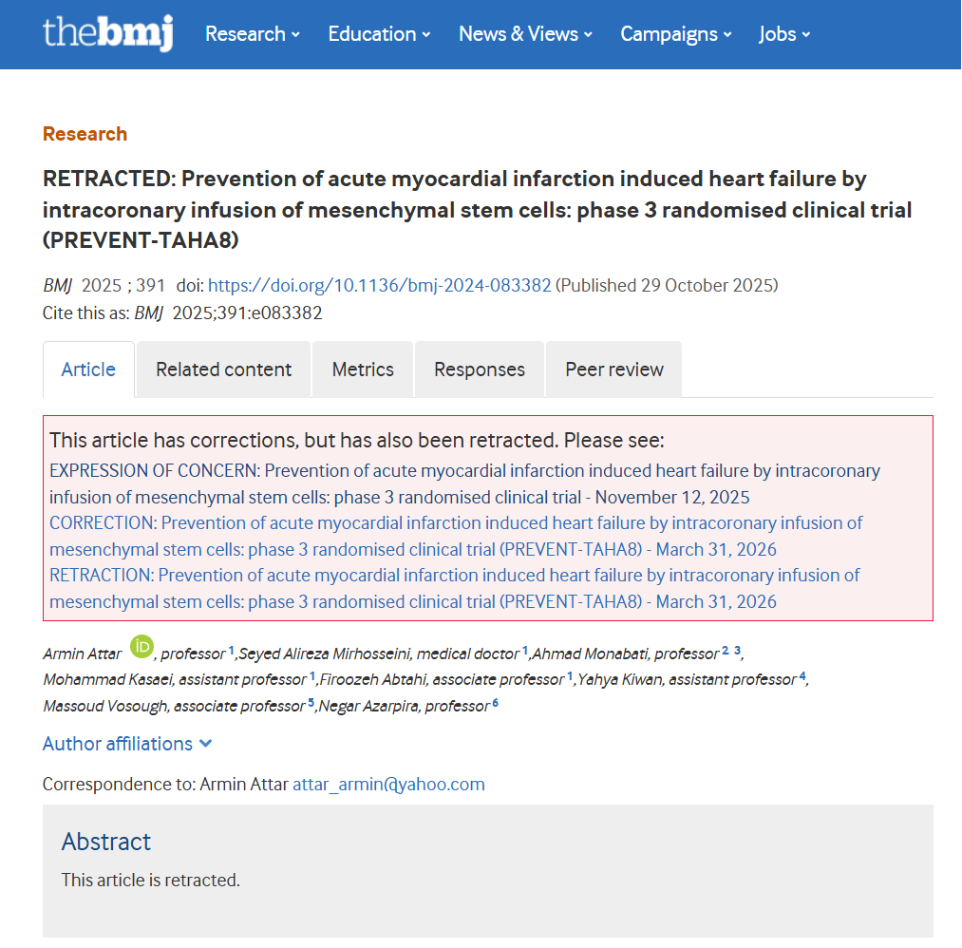Expand the Author affiliations section
The height and width of the screenshot is (948, 962).
(x=127, y=744)
